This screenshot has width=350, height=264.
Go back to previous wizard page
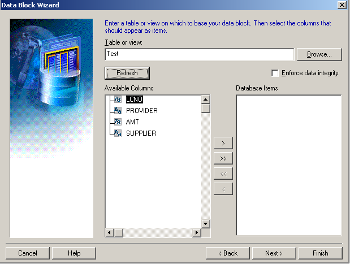[x=228, y=253]
